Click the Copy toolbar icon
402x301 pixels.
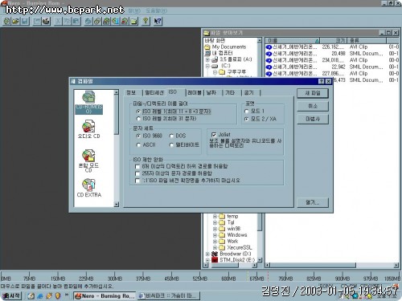click(x=67, y=21)
